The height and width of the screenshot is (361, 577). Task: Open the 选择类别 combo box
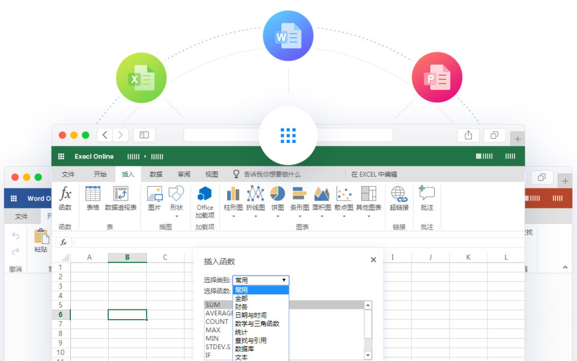click(x=260, y=280)
